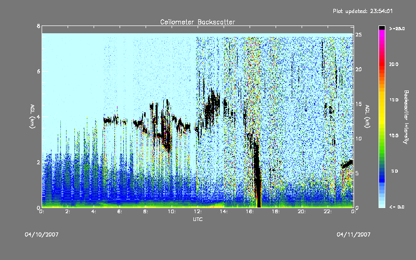The image size is (416, 260).
Task: Click the "16:" hour tick on UTC axis
Action: (250, 212)
